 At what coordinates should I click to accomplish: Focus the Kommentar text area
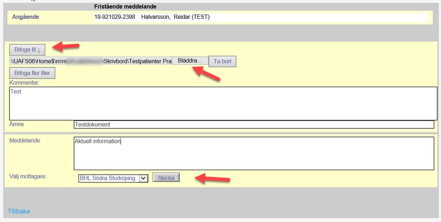click(x=223, y=103)
